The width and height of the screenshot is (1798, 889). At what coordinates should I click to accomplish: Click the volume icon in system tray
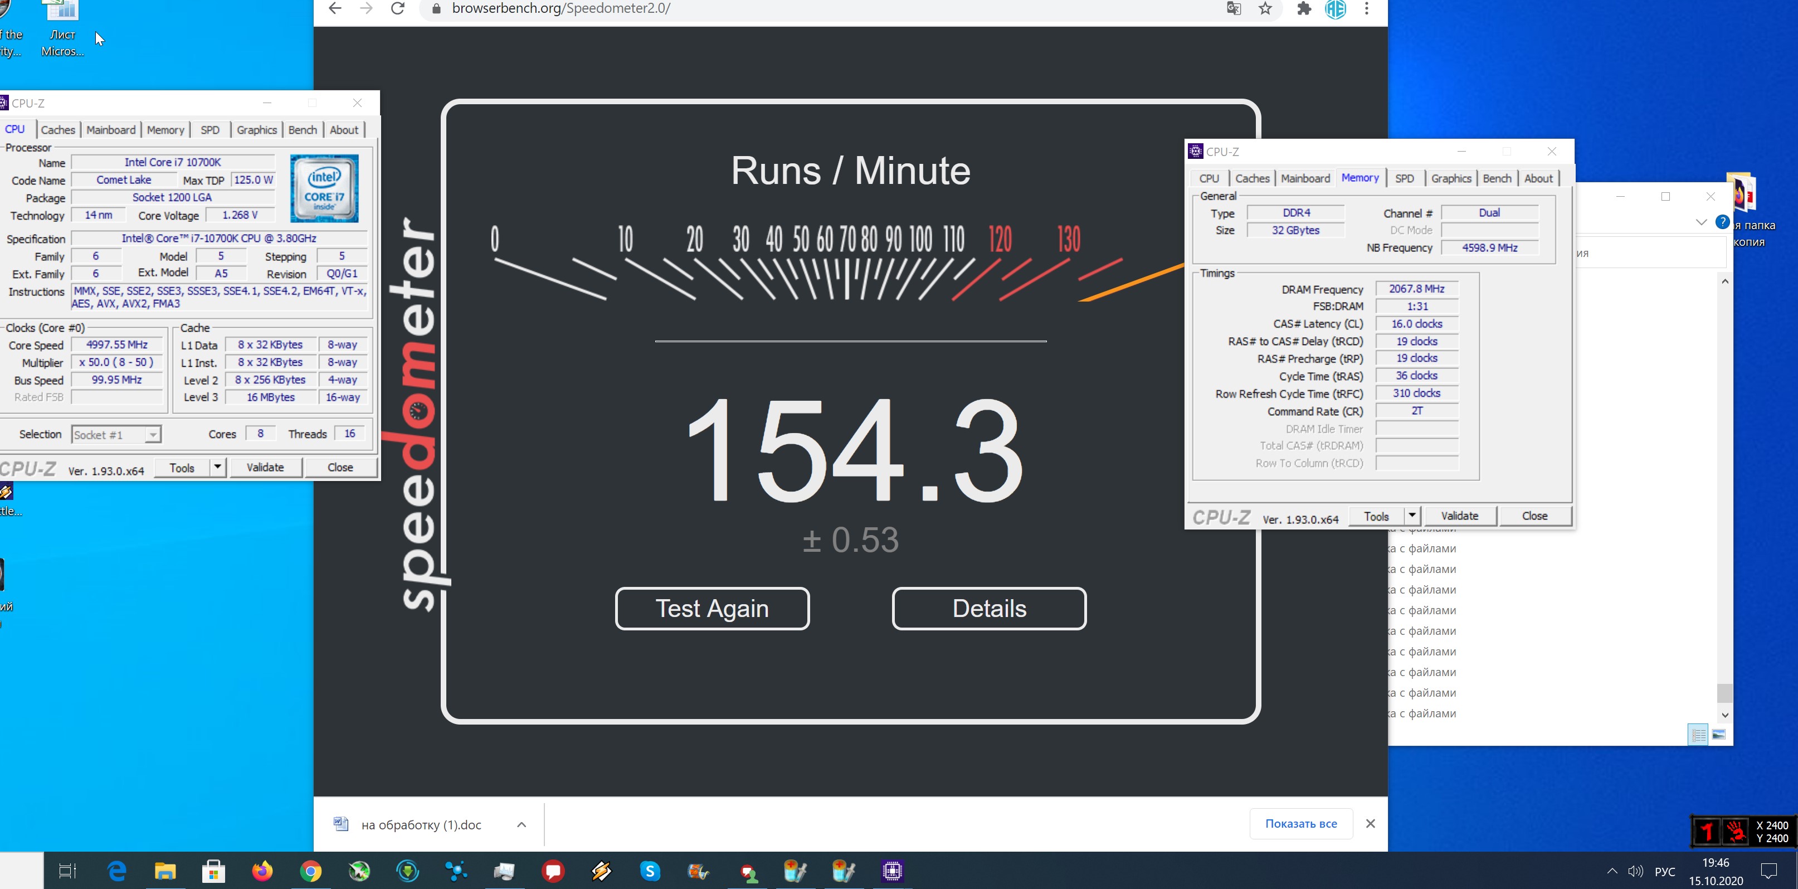coord(1635,871)
